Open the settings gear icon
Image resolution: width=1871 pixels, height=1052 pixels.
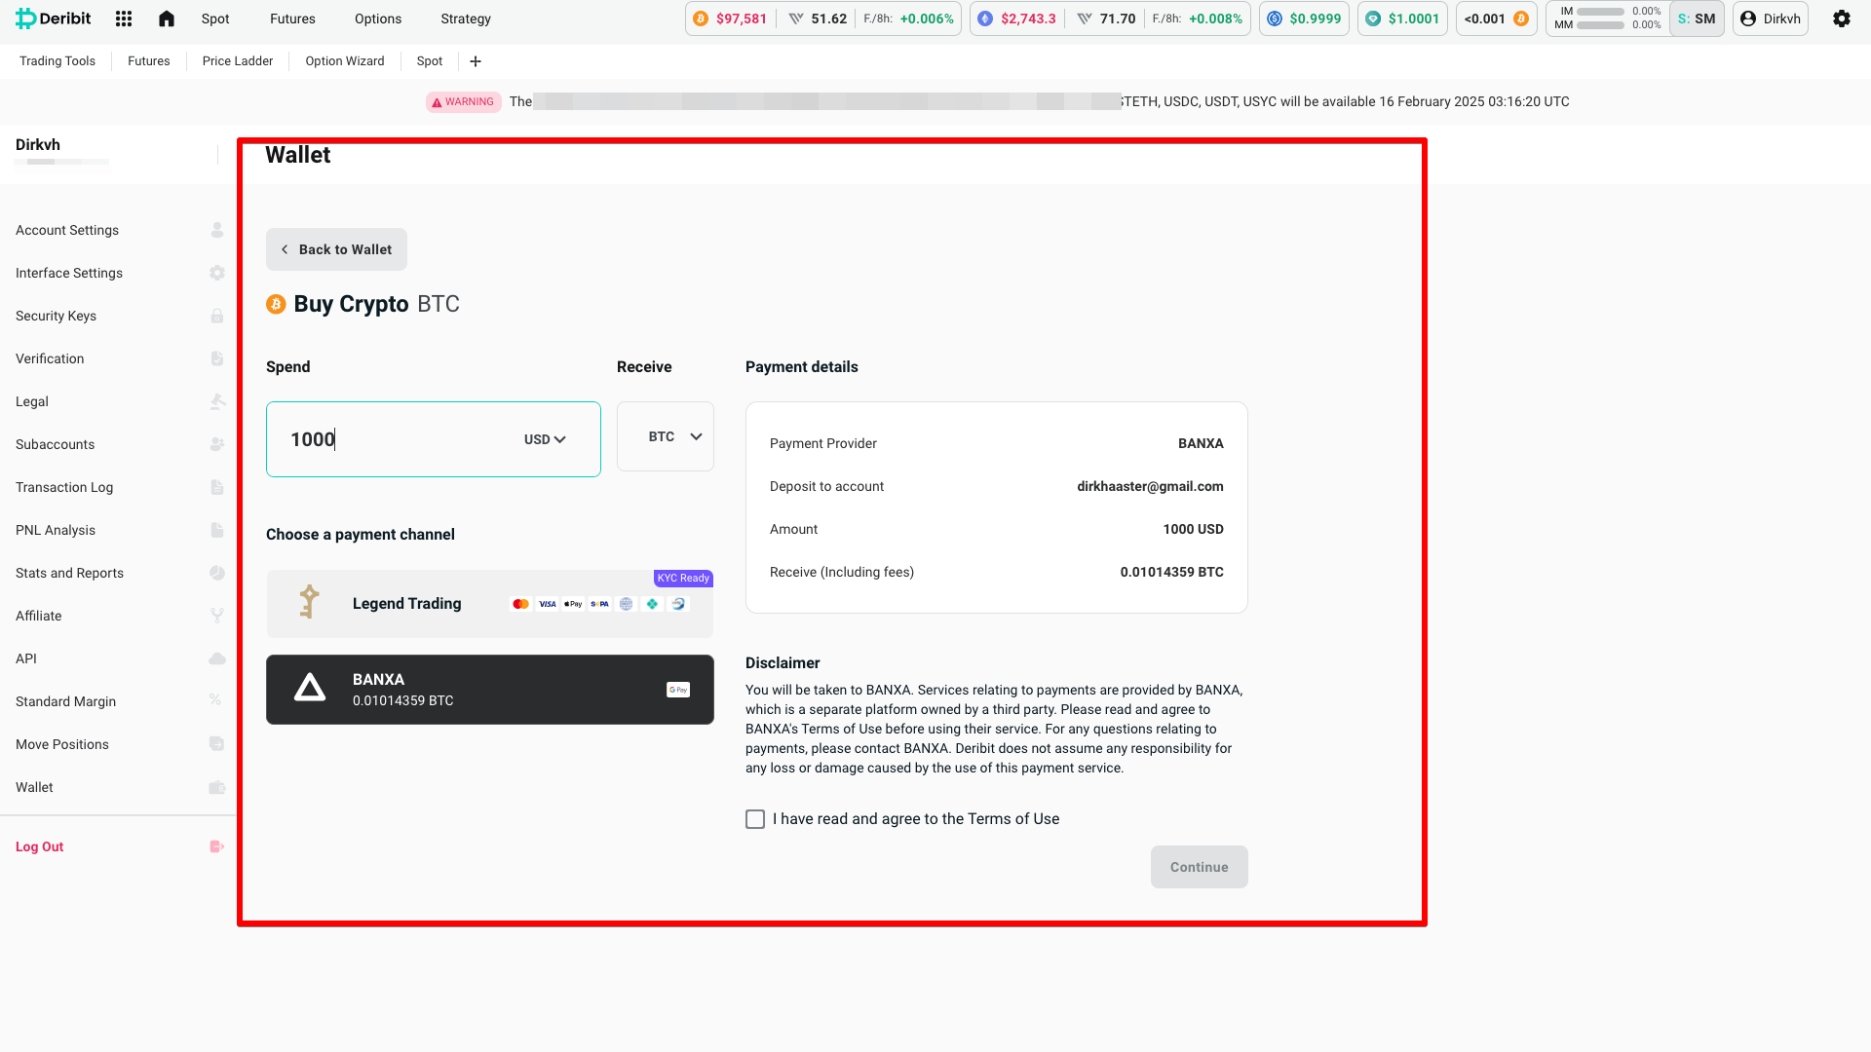pyautogui.click(x=1842, y=19)
